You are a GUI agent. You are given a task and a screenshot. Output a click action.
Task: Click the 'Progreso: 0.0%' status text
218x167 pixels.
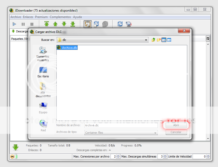tap(131, 146)
